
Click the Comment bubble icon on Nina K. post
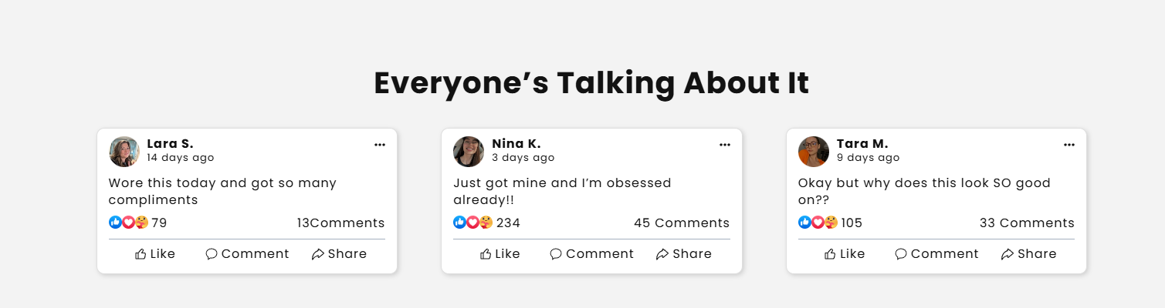pos(556,254)
